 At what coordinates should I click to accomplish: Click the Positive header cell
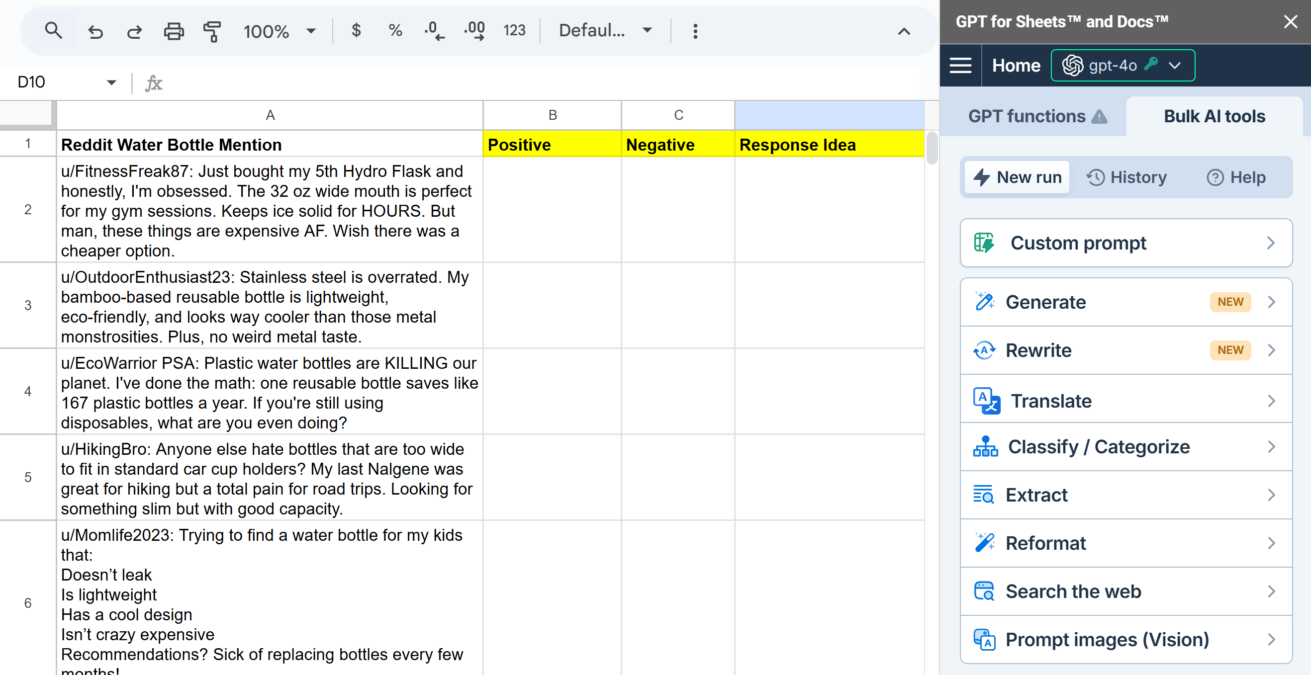pyautogui.click(x=552, y=145)
